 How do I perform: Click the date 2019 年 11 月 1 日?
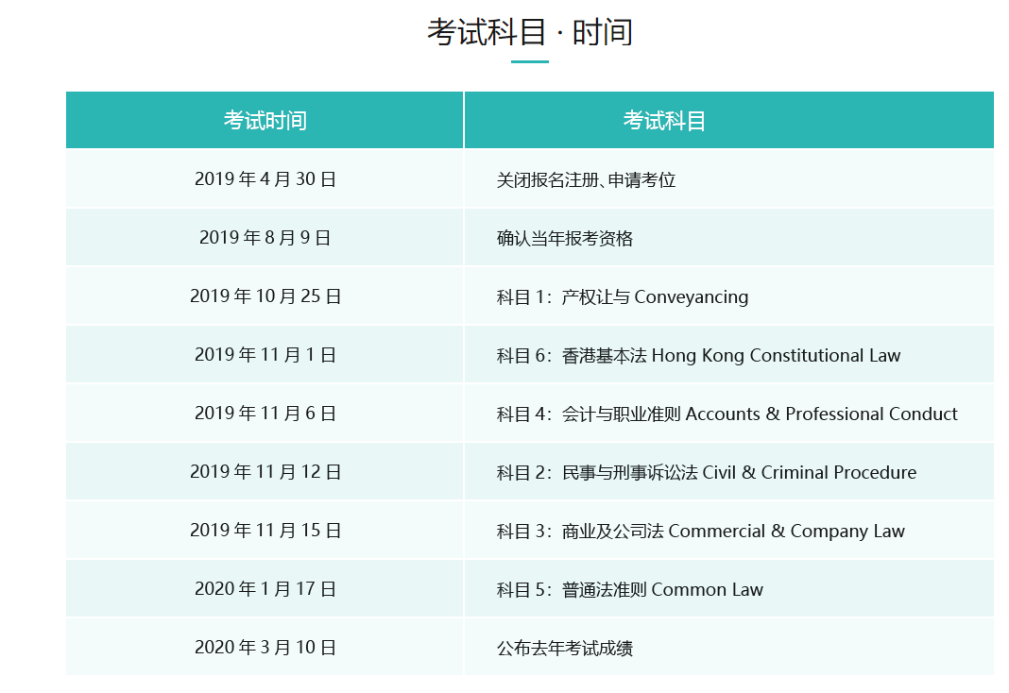click(265, 355)
